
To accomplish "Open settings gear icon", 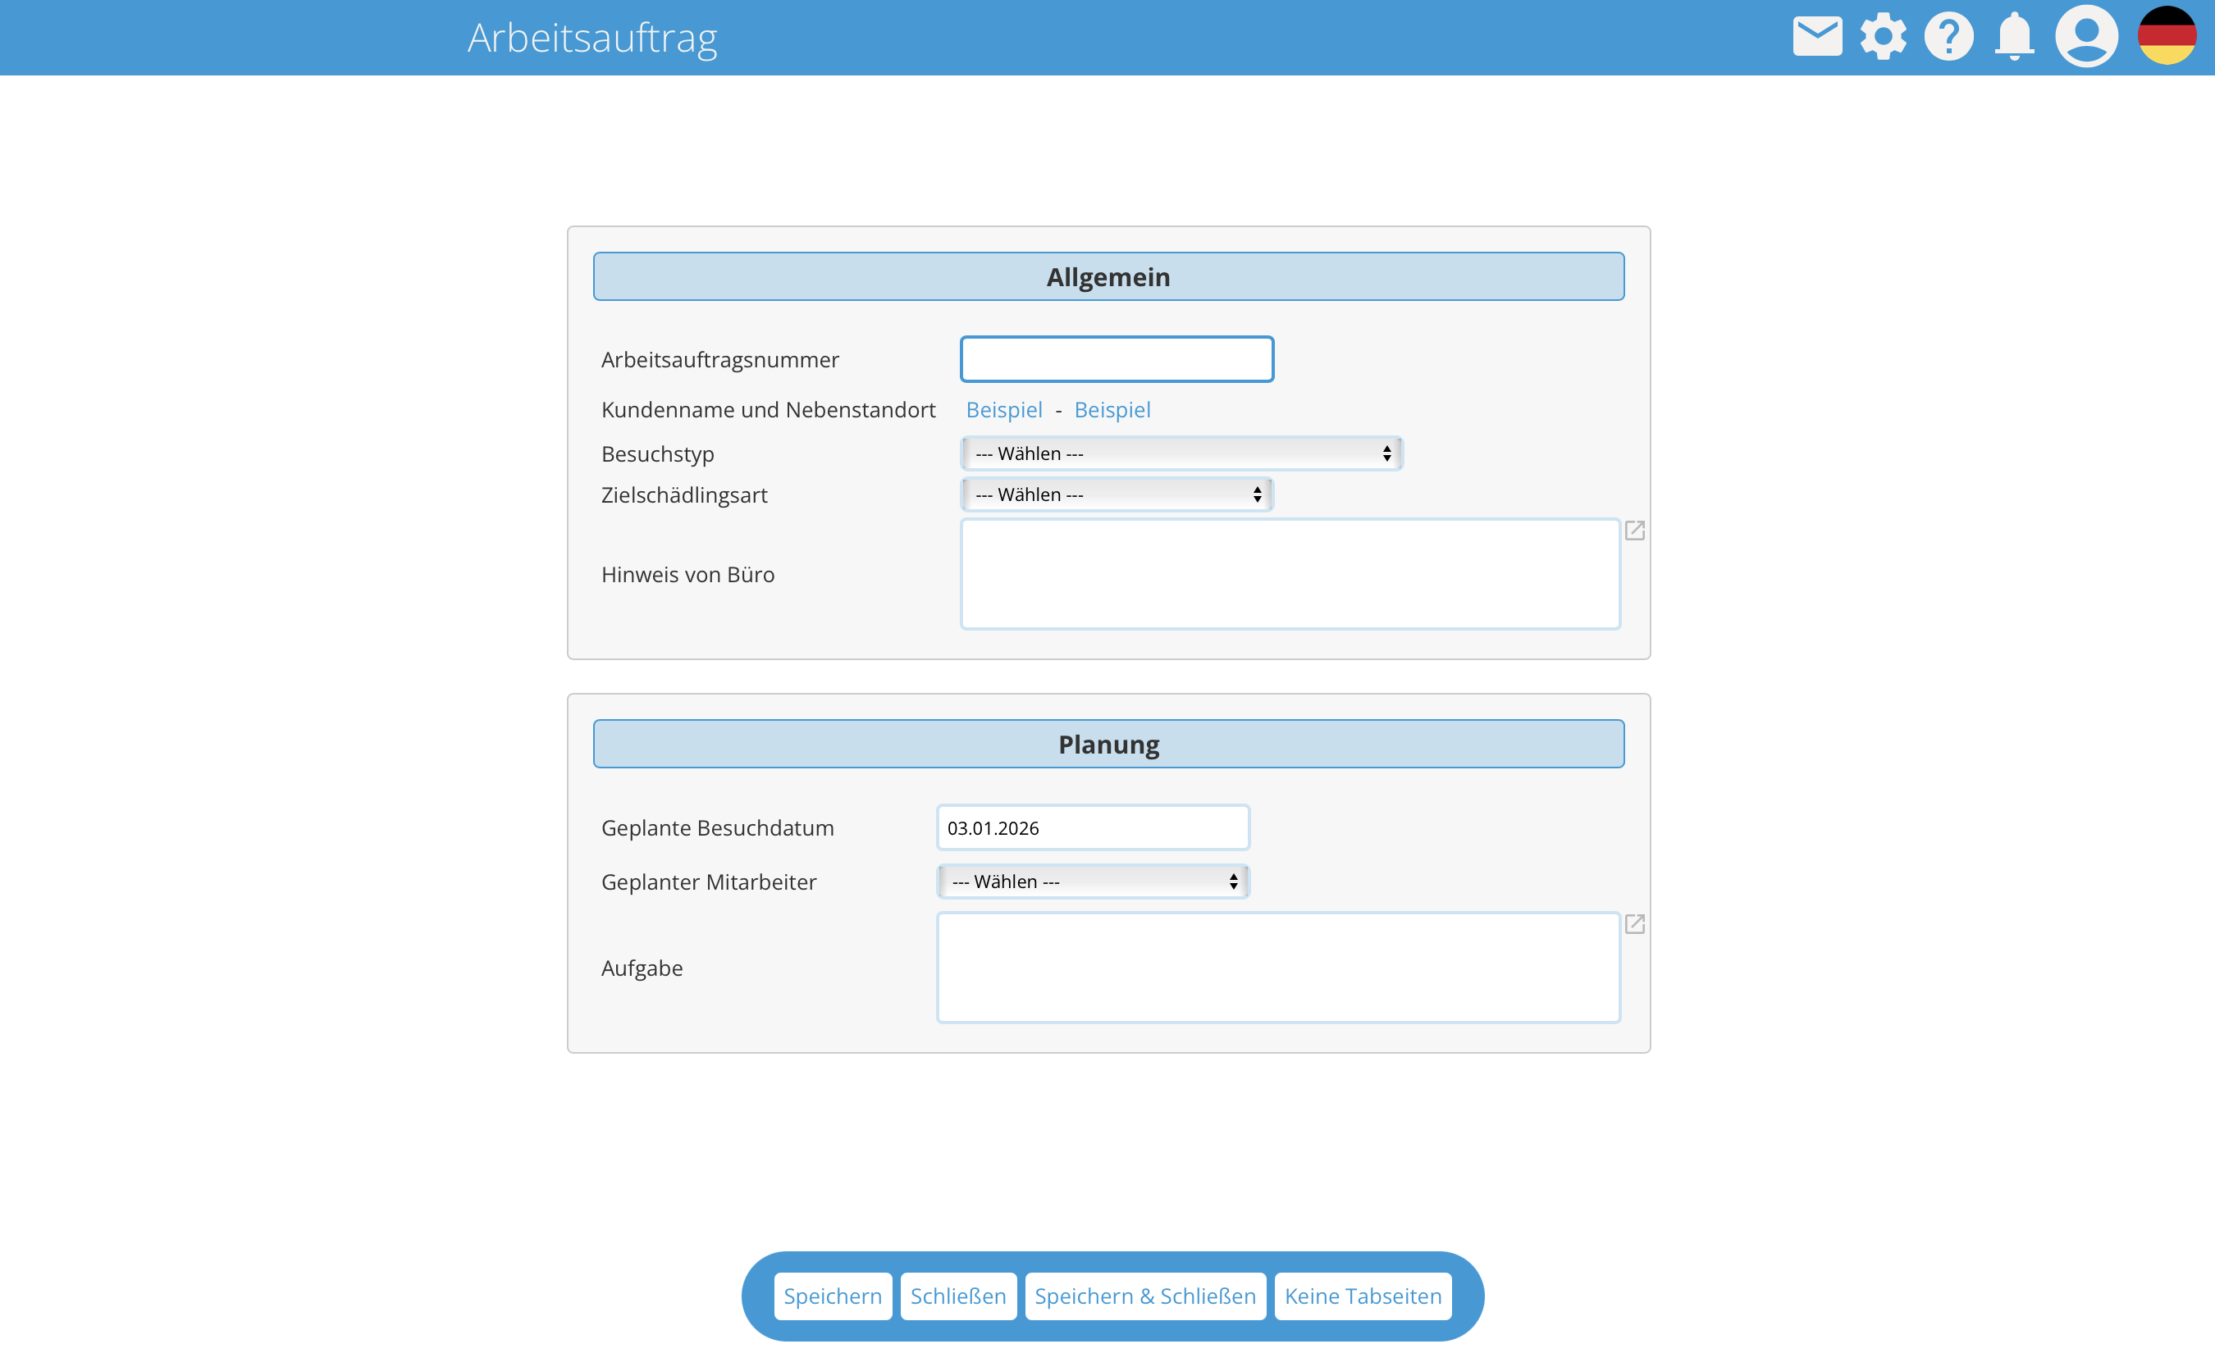I will (1883, 37).
